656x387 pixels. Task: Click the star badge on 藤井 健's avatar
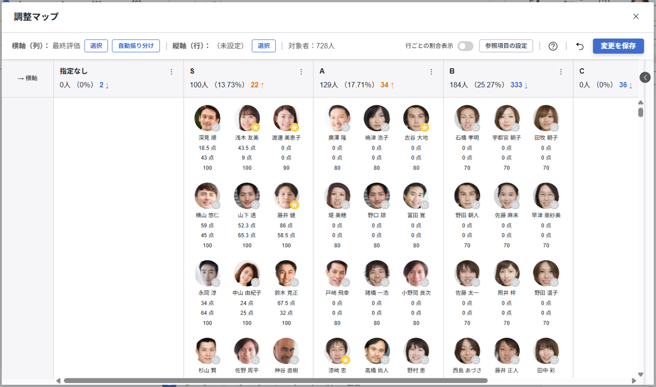point(294,204)
